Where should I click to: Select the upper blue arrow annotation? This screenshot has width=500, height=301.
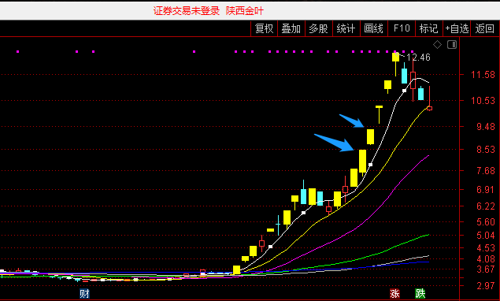click(352, 121)
